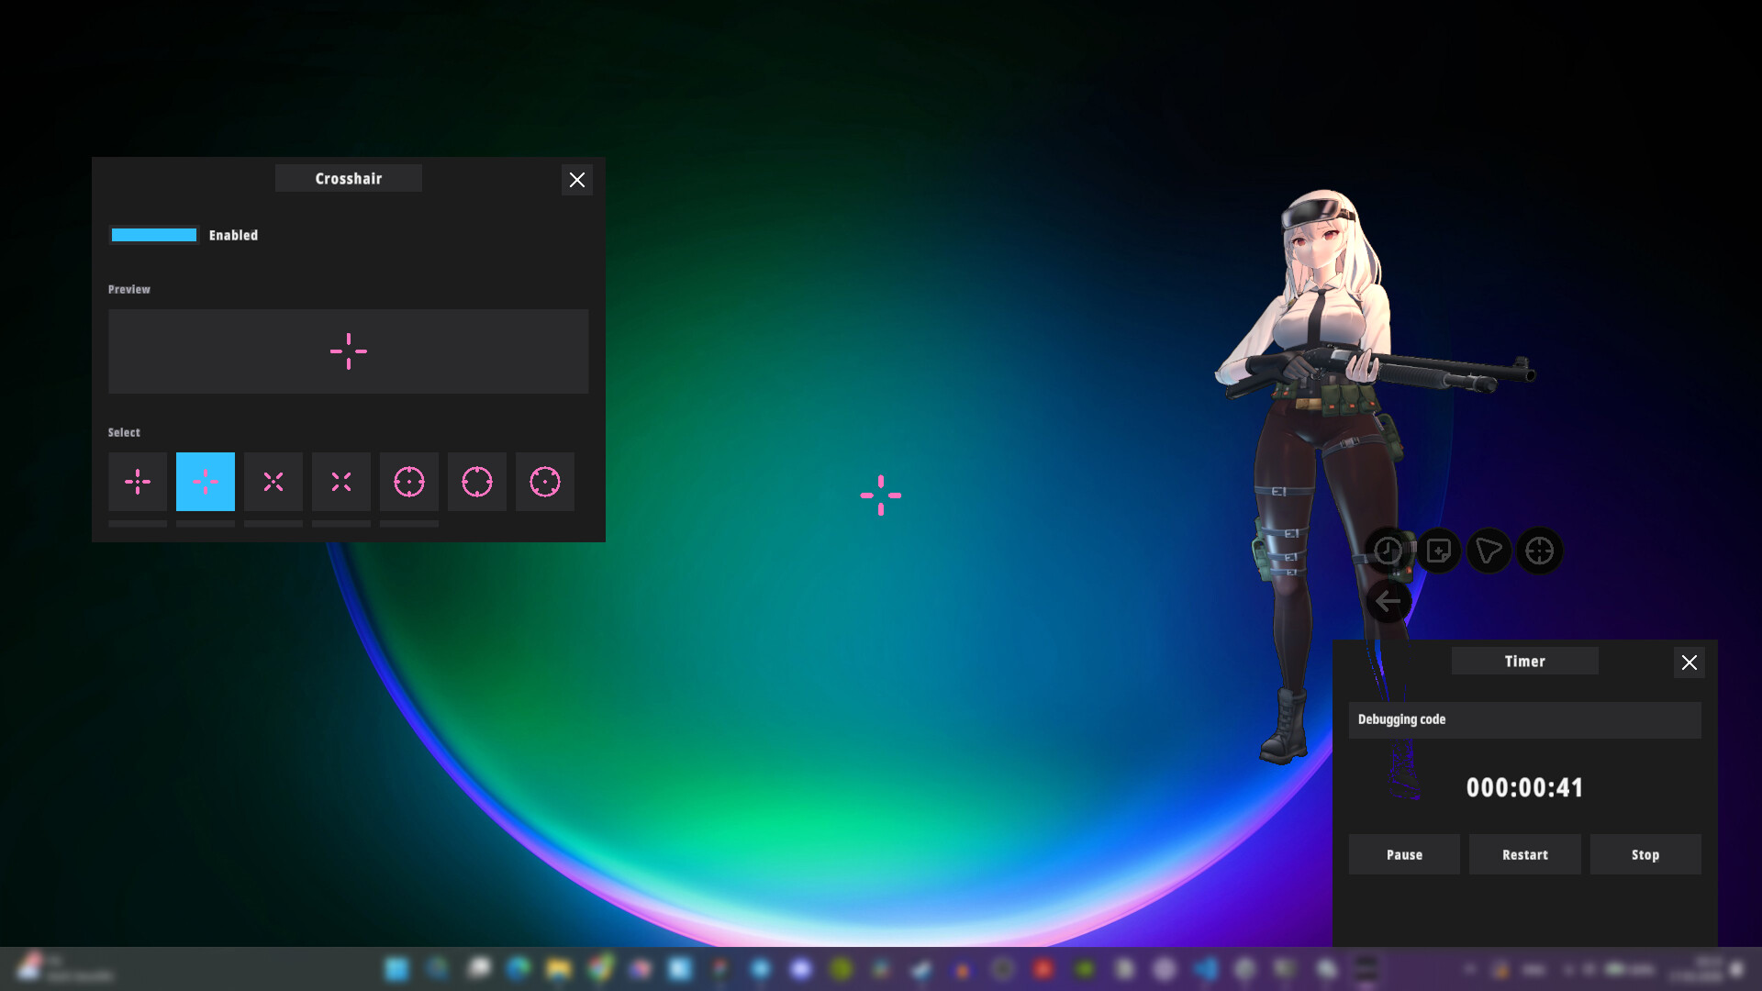Click the add note icon
The height and width of the screenshot is (991, 1762).
[x=1439, y=551]
